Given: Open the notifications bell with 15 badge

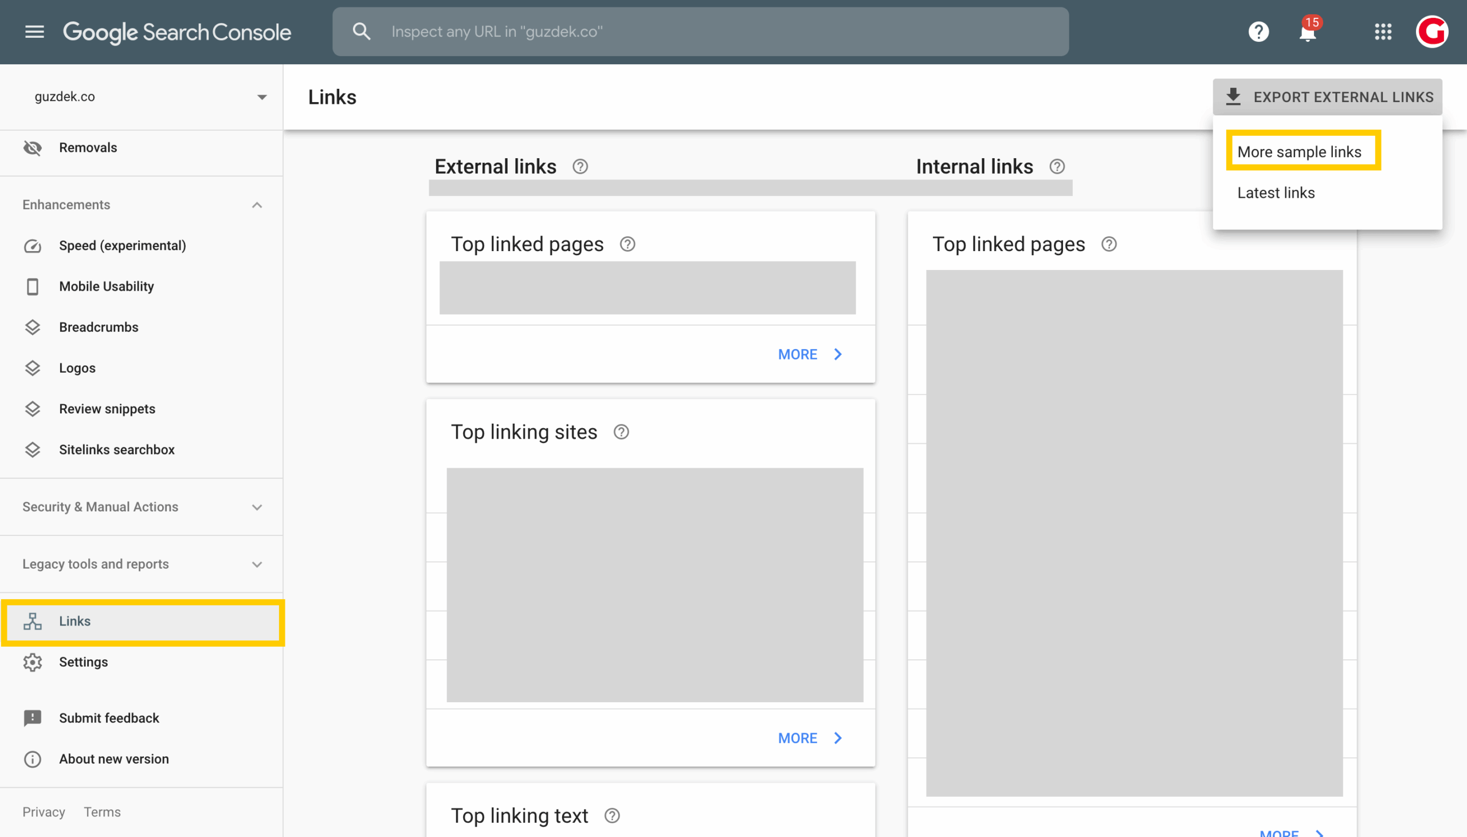Looking at the screenshot, I should click(1307, 32).
